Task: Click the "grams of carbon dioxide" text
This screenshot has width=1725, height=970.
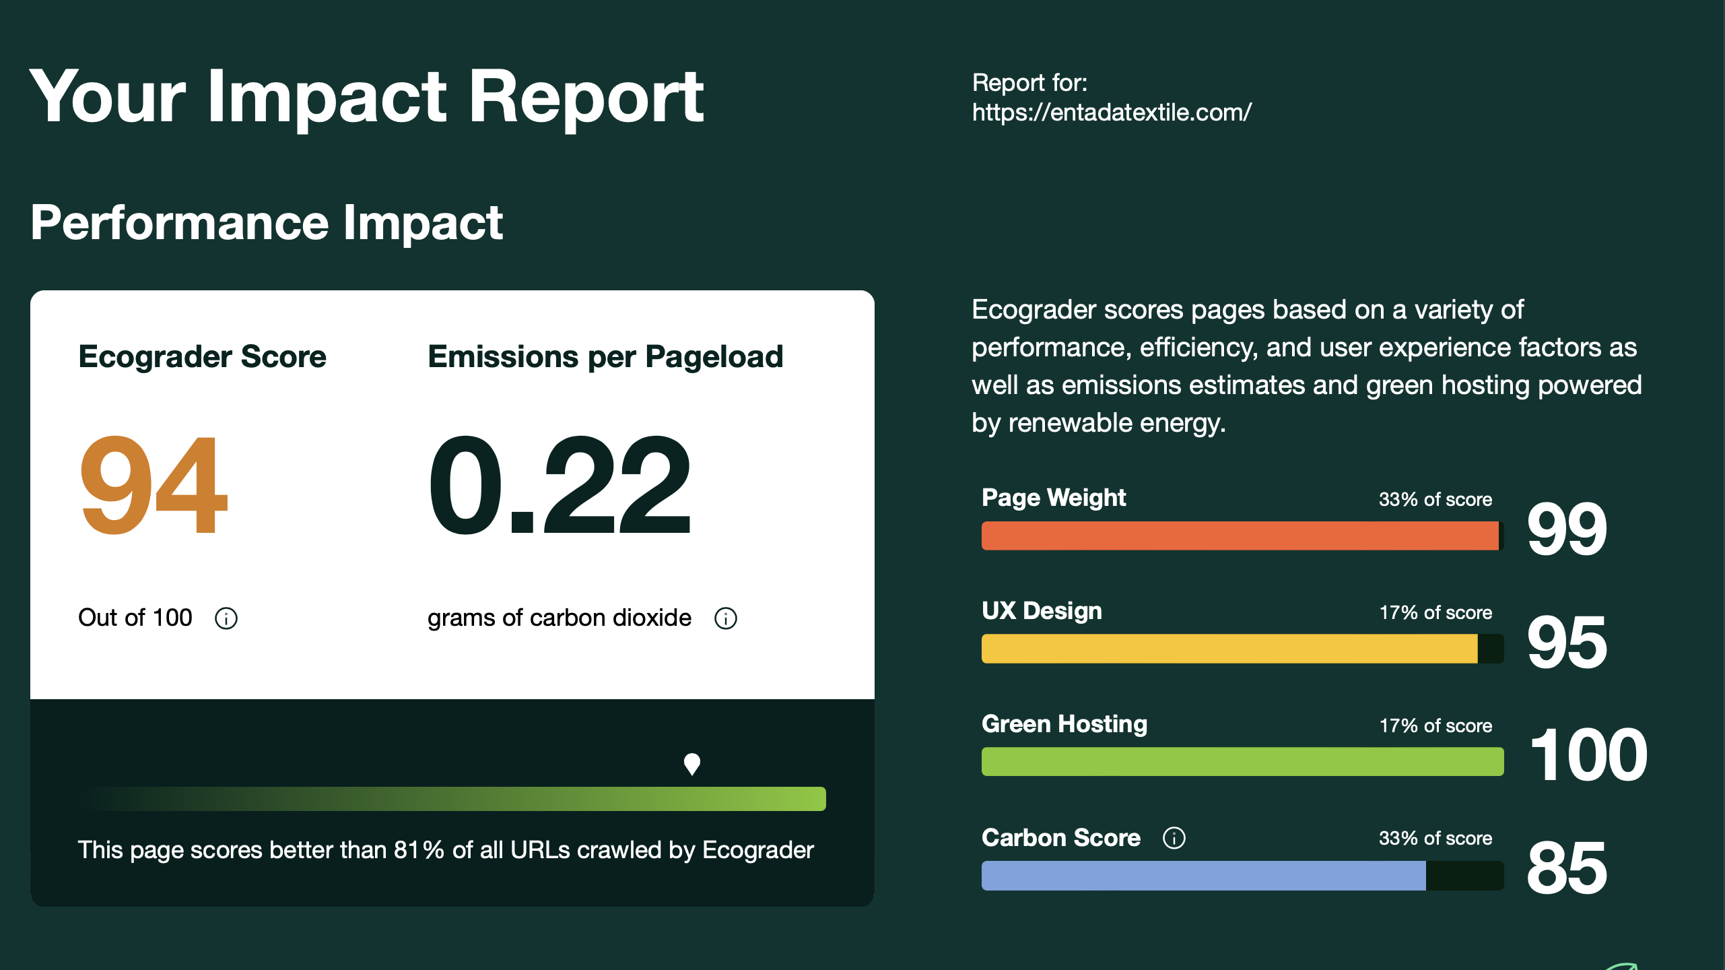Action: click(560, 618)
